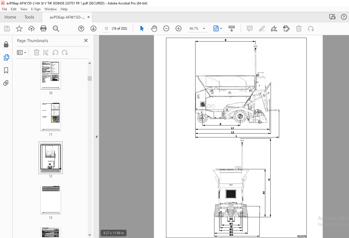Viewport: 349px width, 238px height.
Task: Click the scrolling mode toolbar icon
Action: pos(231,29)
